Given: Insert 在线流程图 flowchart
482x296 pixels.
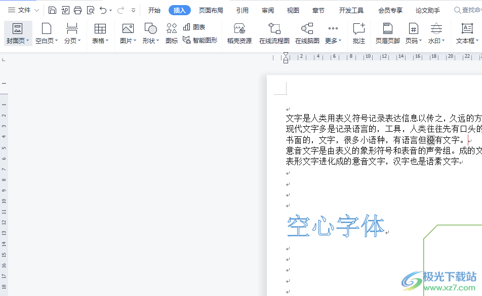Looking at the screenshot, I should pos(274,33).
